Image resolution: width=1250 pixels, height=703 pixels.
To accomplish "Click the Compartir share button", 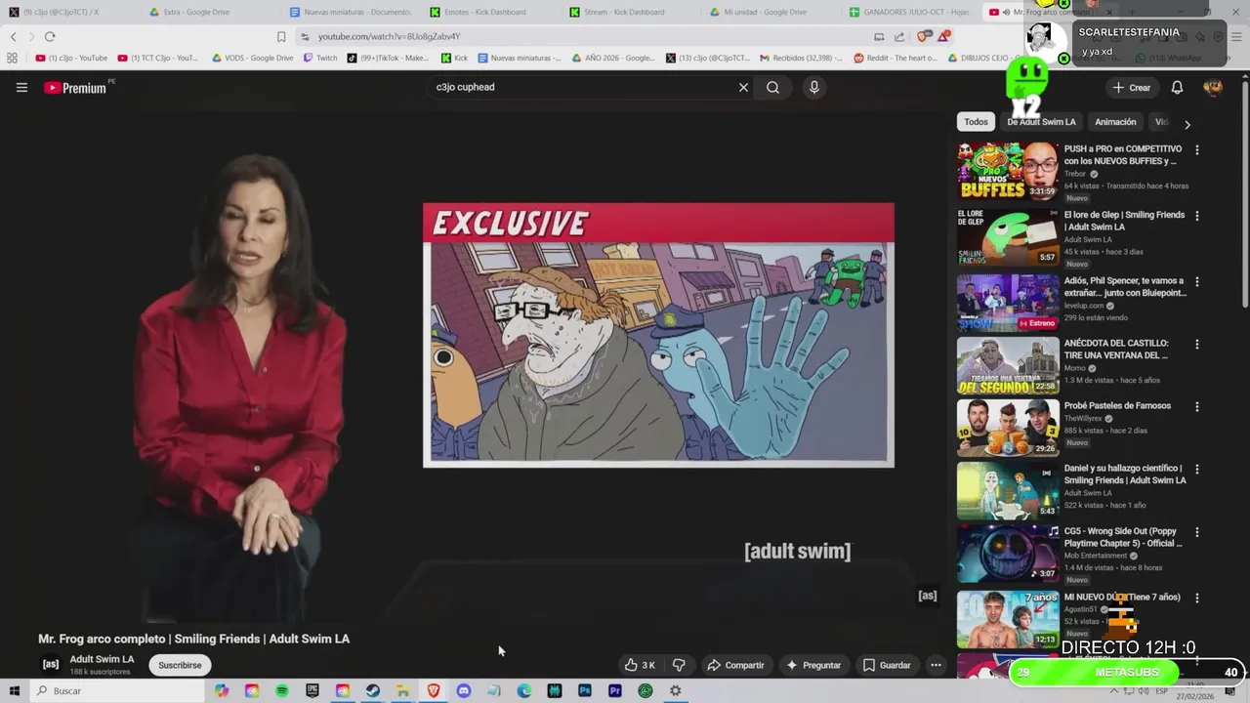I will (x=736, y=665).
